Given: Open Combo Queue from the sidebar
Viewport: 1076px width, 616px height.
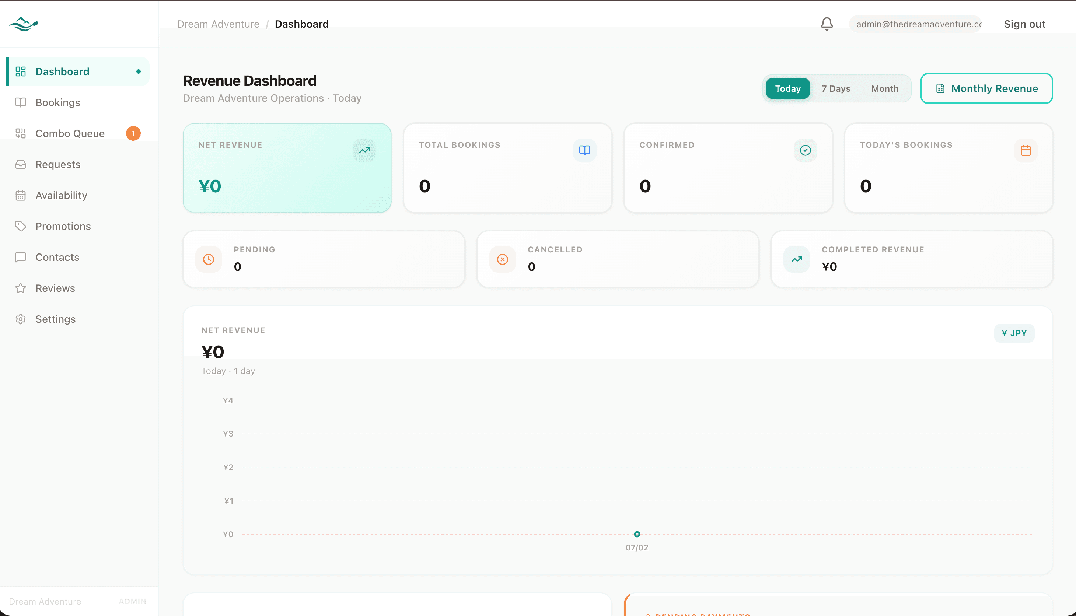Looking at the screenshot, I should click(78, 133).
